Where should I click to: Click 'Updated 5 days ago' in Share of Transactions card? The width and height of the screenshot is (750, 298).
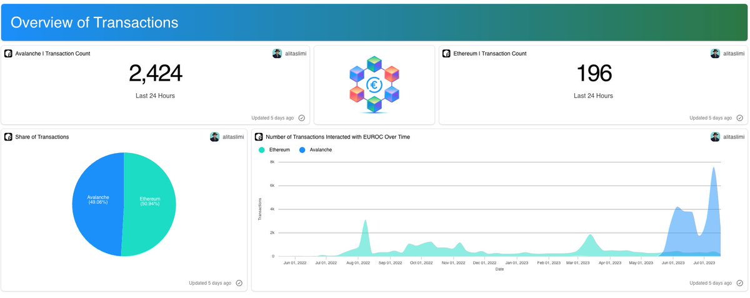coord(210,283)
